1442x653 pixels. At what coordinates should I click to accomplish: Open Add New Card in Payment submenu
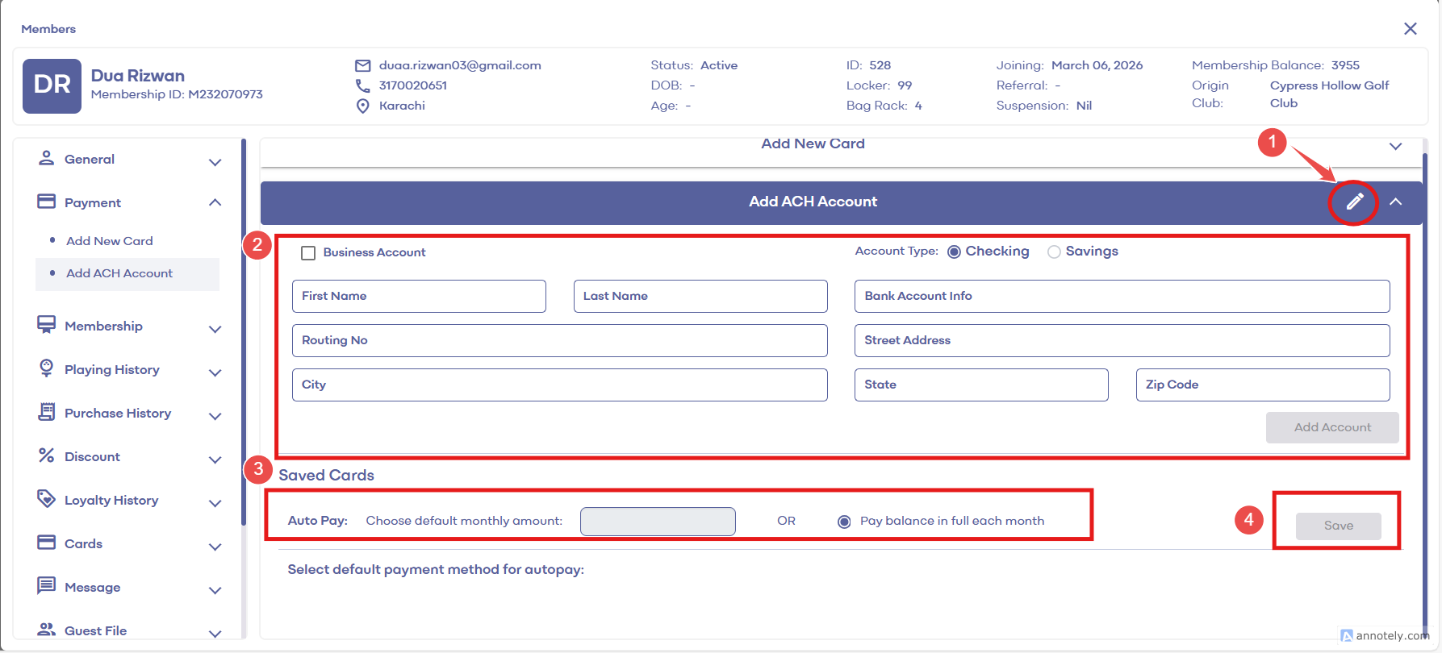pos(110,241)
